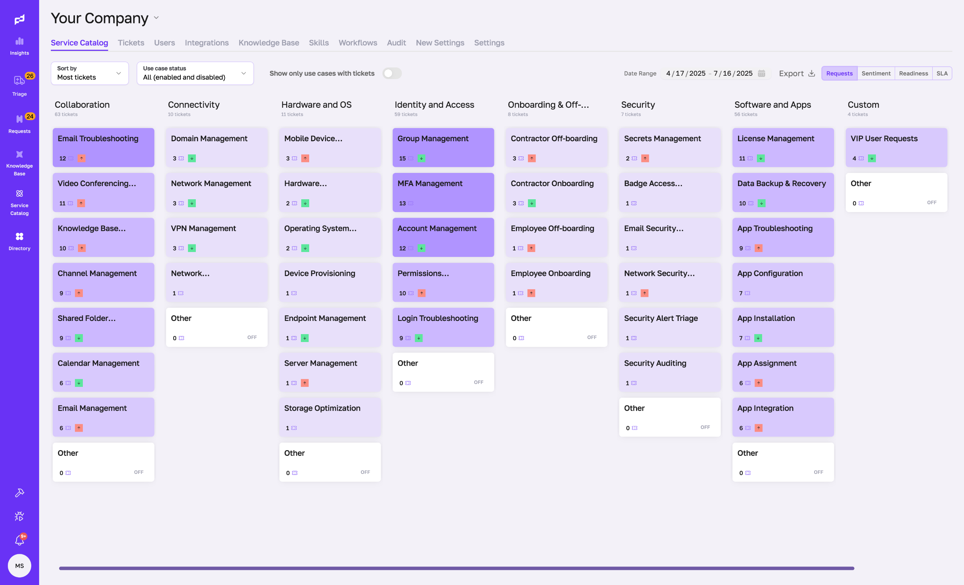Click the hammer tools icon in sidebar
This screenshot has height=585, width=964.
(19, 493)
